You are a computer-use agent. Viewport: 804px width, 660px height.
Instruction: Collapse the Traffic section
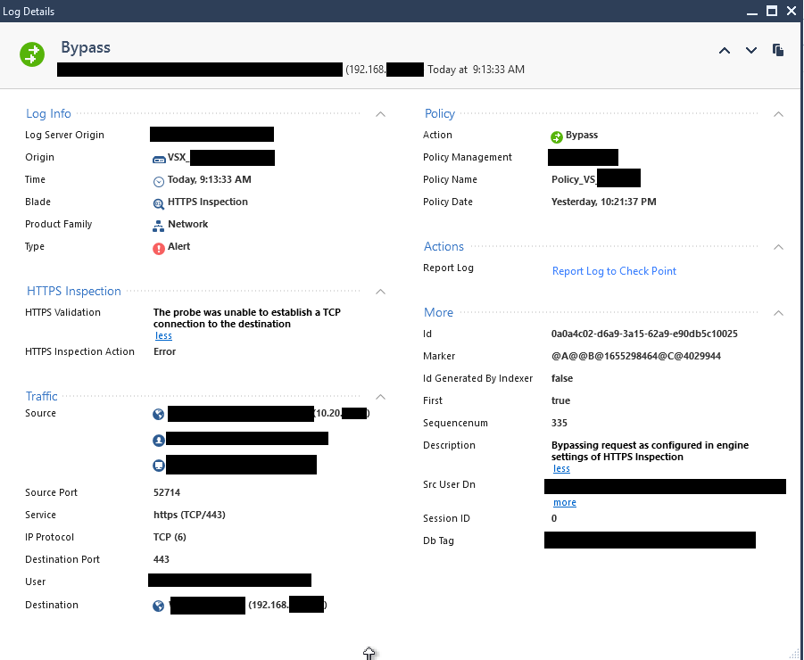click(x=380, y=397)
